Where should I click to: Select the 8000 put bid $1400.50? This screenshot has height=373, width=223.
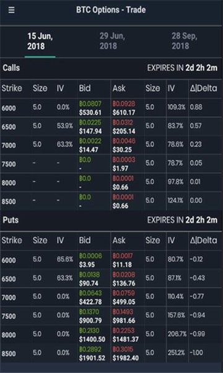(x=92, y=339)
